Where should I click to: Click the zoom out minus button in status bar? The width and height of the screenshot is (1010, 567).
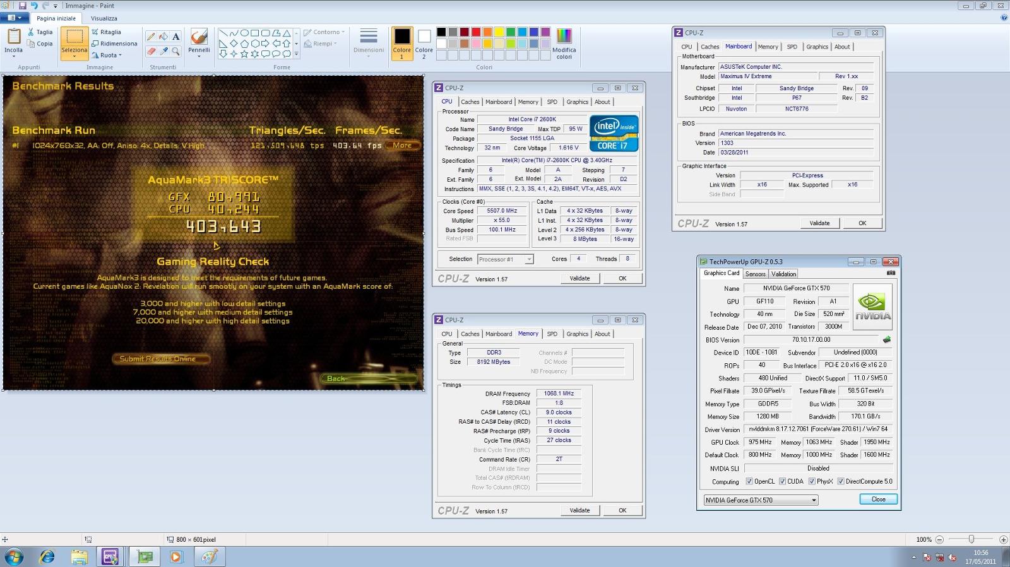(x=939, y=539)
